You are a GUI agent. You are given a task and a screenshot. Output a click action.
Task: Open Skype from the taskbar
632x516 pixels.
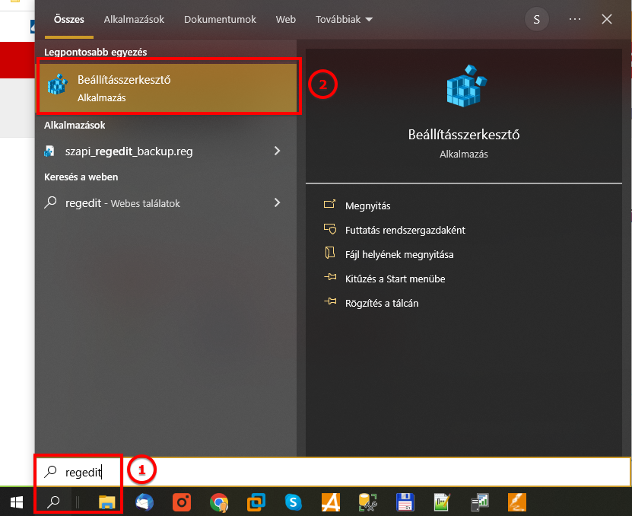pyautogui.click(x=293, y=502)
